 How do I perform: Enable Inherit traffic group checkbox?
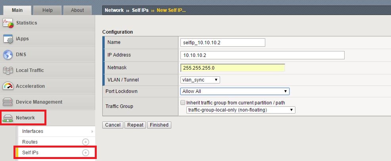[x=183, y=103]
